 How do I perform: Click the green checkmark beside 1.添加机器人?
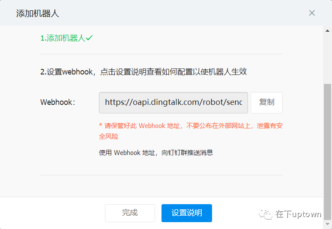89,38
